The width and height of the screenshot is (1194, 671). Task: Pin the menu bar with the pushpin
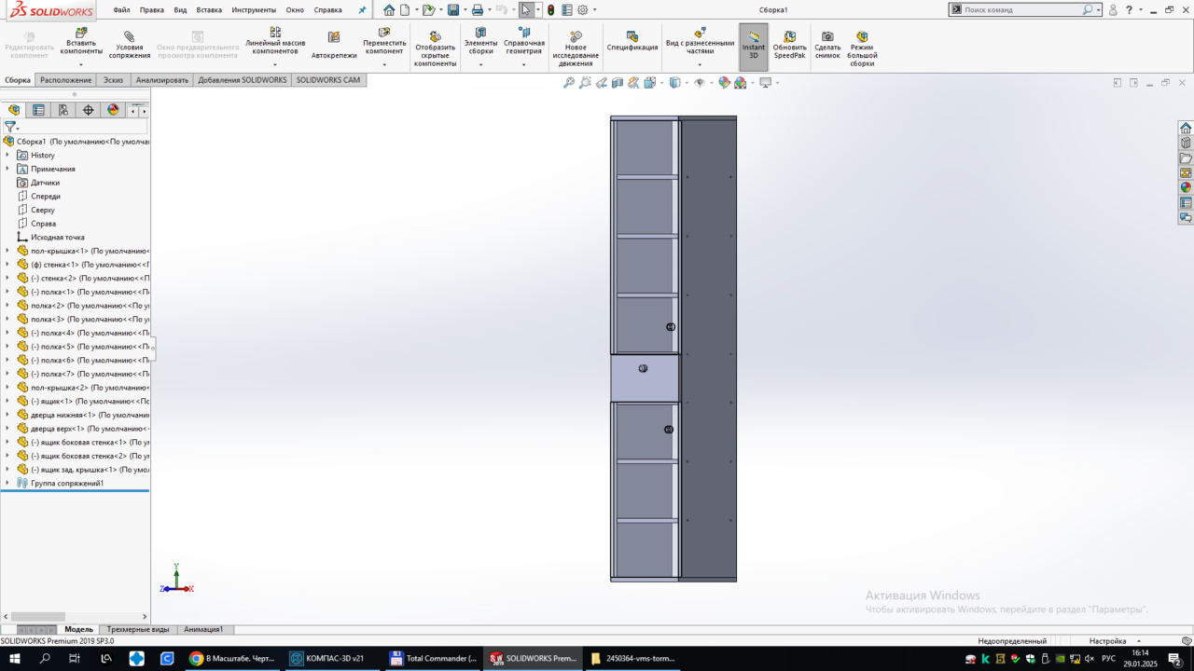point(362,10)
